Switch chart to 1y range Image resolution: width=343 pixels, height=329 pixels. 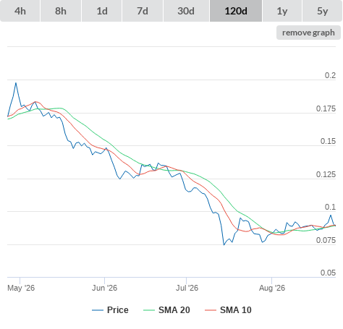click(282, 11)
